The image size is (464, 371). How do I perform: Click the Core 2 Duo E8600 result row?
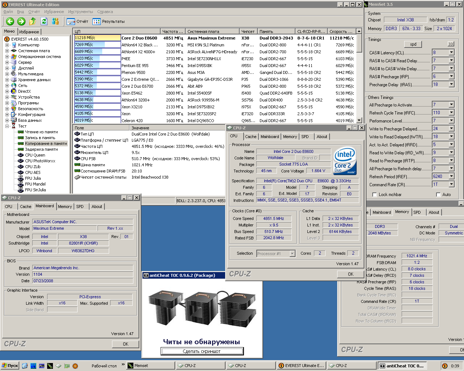tap(215, 38)
